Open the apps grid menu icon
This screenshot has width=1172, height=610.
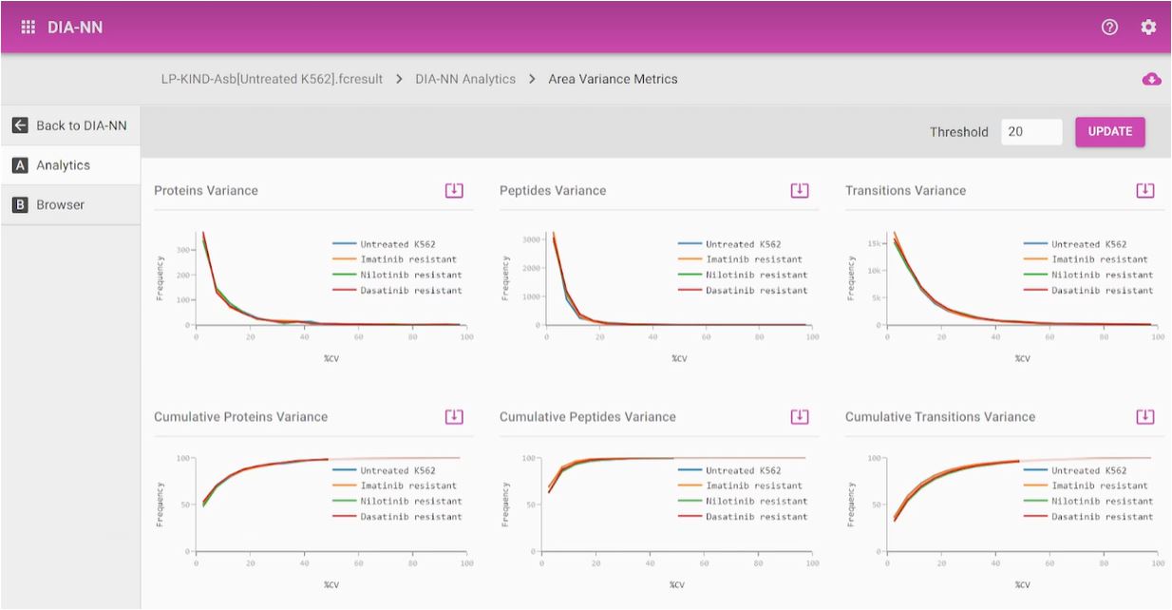(28, 27)
